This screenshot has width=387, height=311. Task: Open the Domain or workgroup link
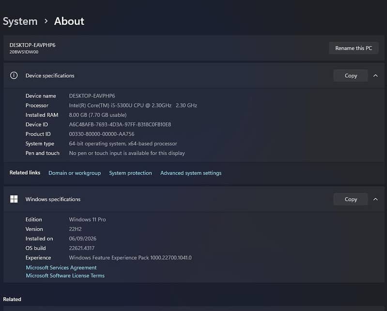tap(75, 173)
